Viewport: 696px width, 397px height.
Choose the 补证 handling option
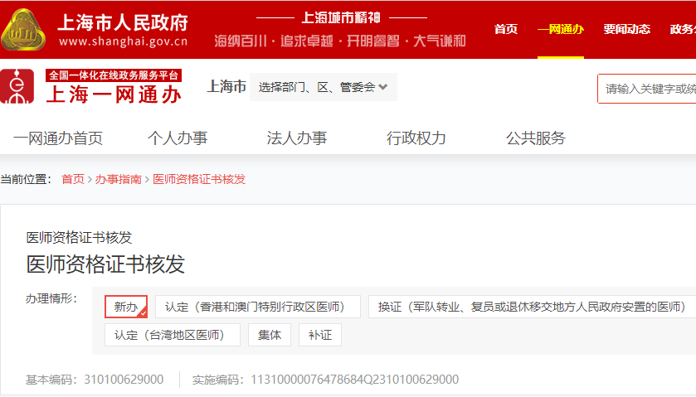pos(320,335)
